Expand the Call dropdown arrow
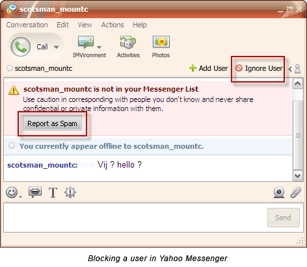The width and height of the screenshot is (307, 267). (x=57, y=47)
